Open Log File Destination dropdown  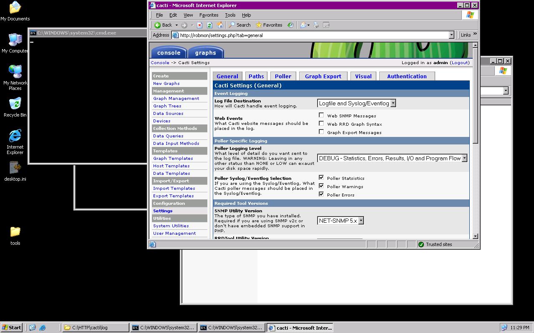click(x=357, y=103)
